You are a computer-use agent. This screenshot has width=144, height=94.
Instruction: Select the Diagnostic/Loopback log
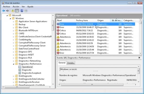click(x=31, y=73)
